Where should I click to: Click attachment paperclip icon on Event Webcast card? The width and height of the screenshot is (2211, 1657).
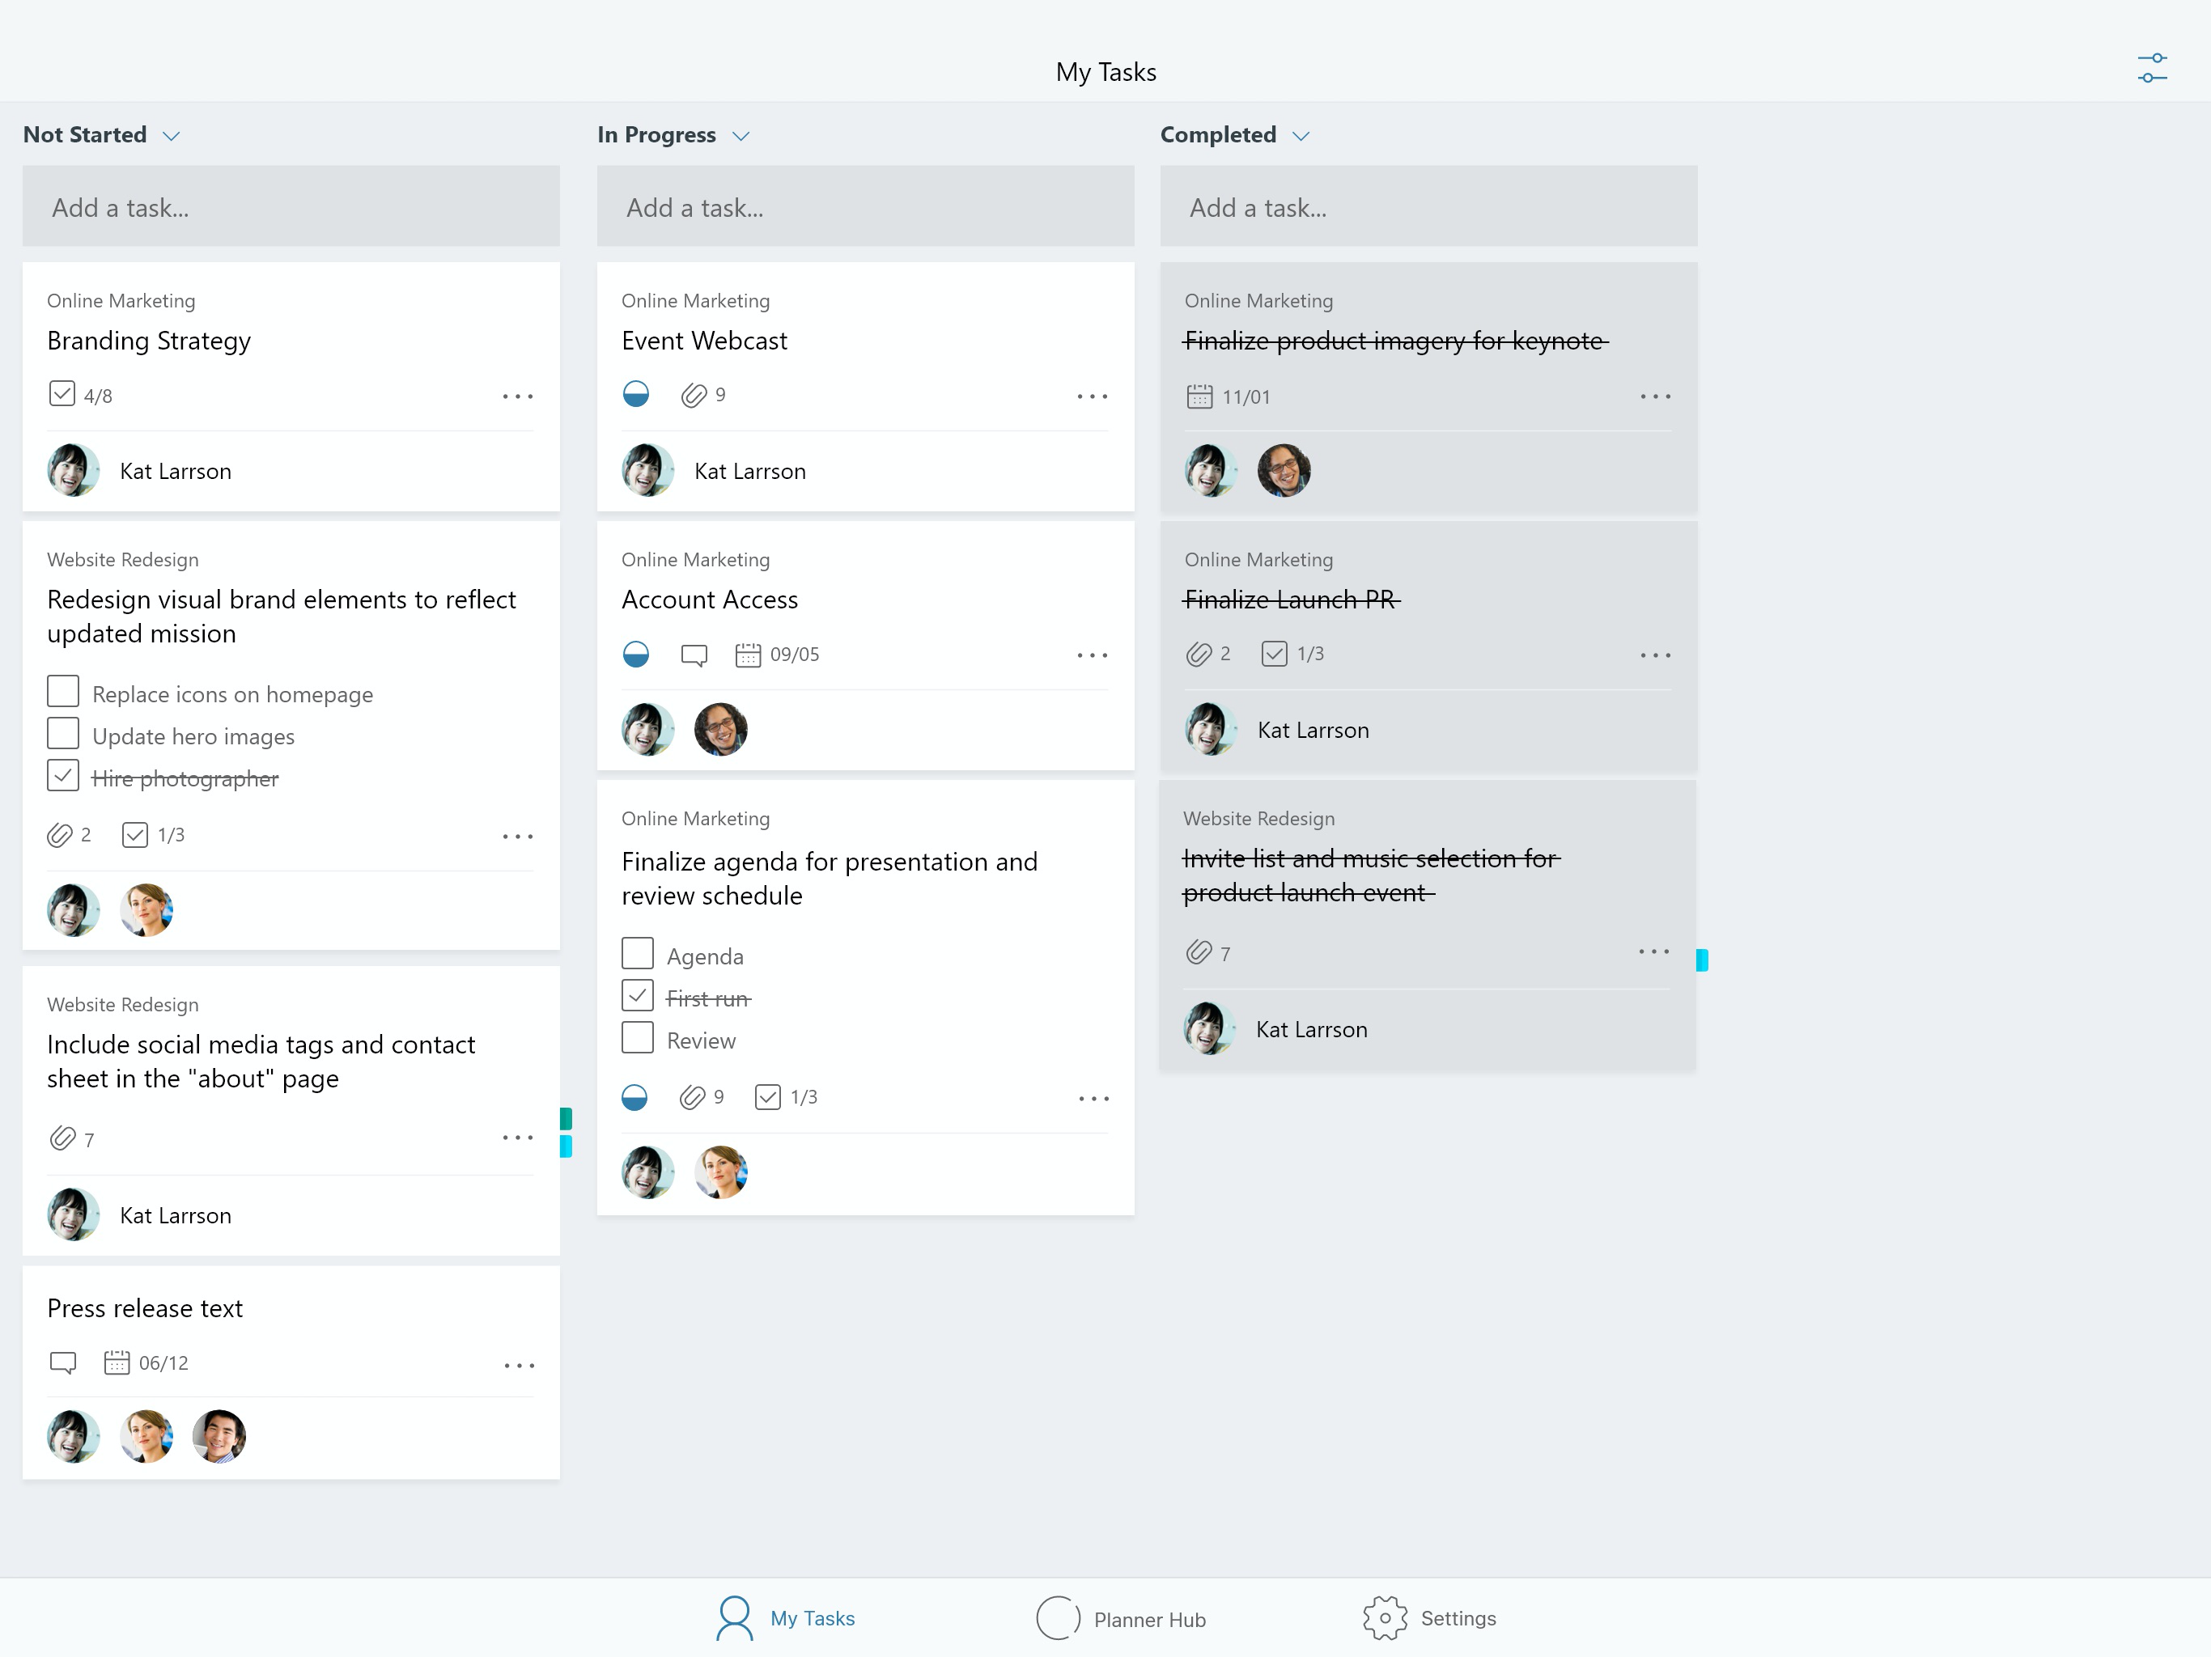coord(693,396)
